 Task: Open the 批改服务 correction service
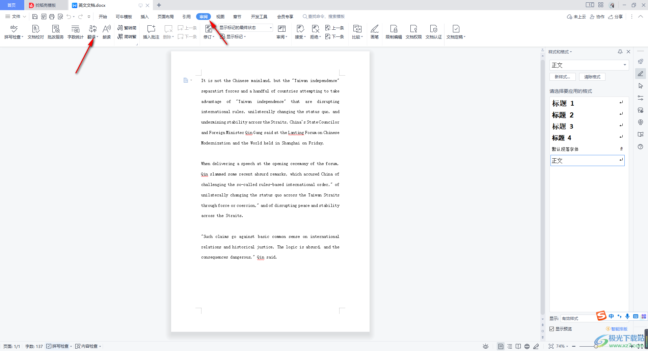pos(56,32)
